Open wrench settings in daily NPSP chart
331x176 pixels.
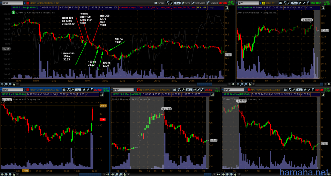(73, 90)
